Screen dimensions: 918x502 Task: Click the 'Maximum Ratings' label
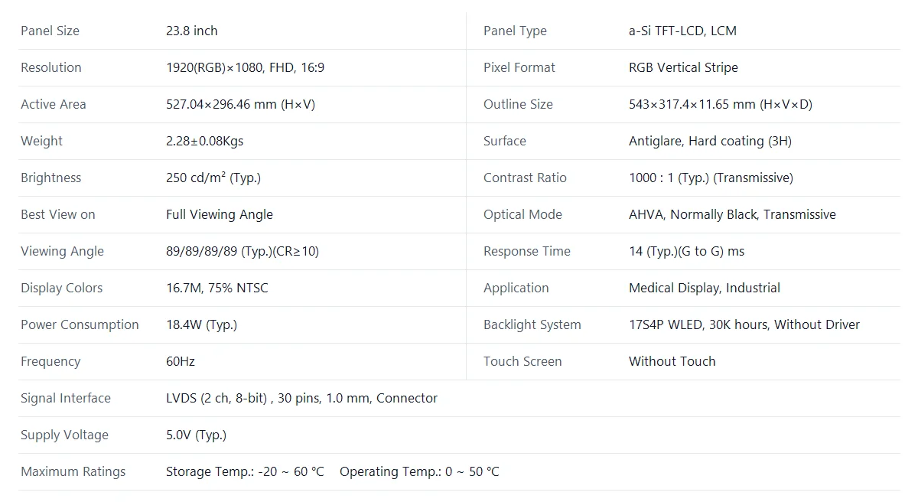[x=73, y=471]
